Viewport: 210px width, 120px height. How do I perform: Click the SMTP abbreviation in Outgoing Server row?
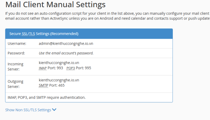pyautogui.click(x=43, y=85)
